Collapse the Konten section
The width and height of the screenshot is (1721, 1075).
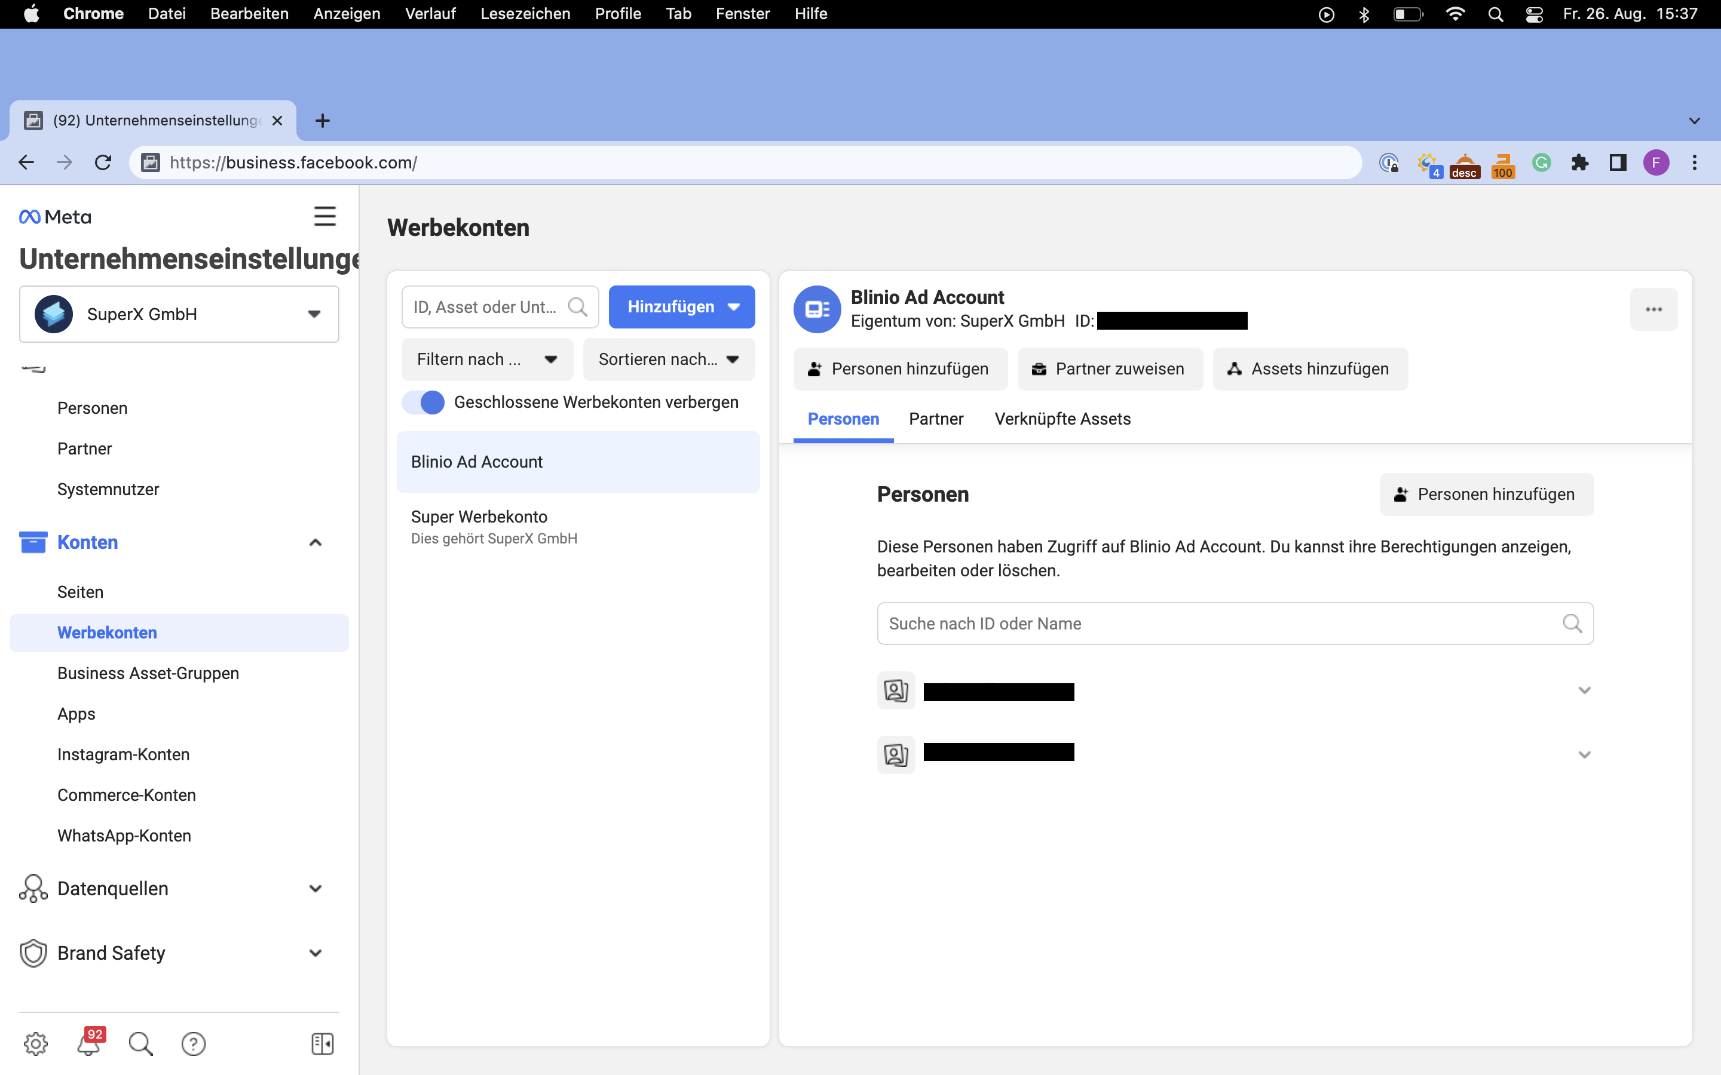(315, 542)
